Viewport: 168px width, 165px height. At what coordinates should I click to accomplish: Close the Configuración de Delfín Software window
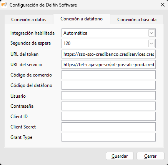[x=163, y=5]
